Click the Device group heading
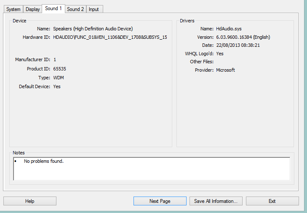This screenshot has width=307, height=213. click(x=19, y=21)
